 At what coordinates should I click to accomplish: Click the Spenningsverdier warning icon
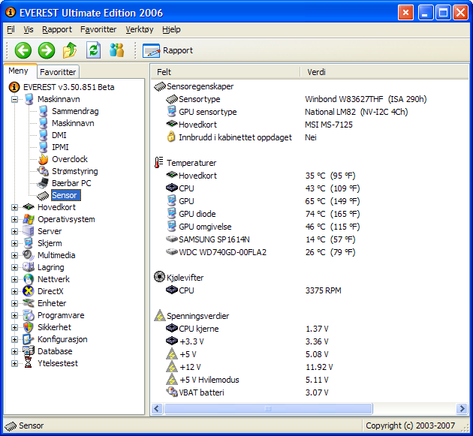click(160, 315)
